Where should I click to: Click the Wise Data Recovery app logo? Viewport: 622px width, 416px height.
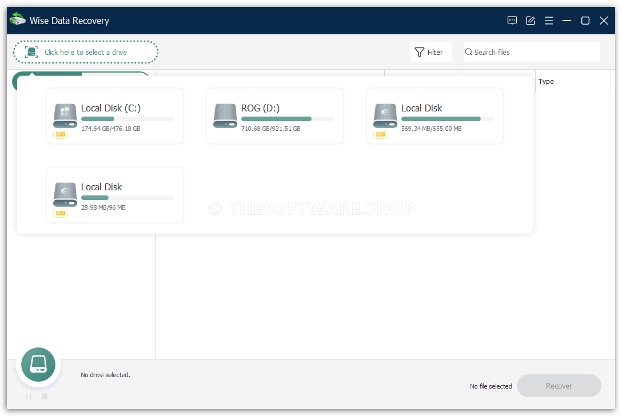click(18, 19)
